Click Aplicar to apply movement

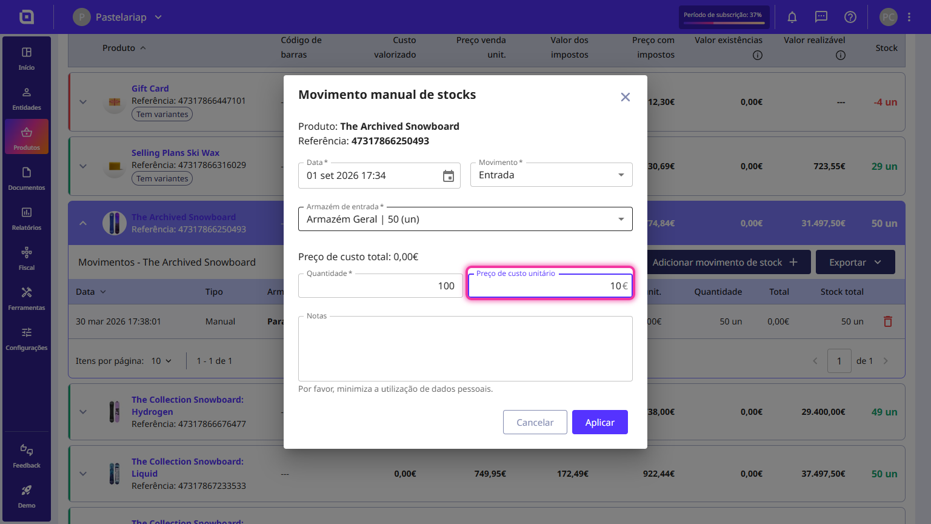[600, 422]
